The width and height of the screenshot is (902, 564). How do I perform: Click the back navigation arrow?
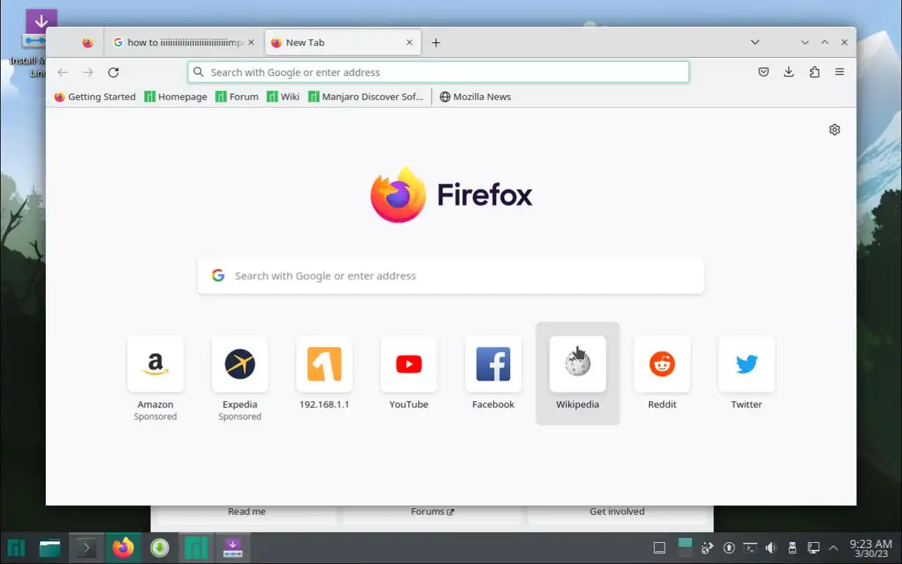pos(63,72)
